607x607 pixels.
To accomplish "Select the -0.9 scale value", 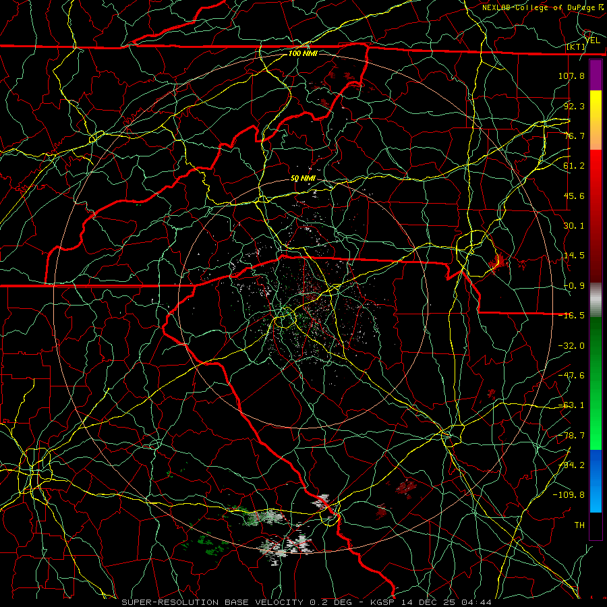I will [574, 286].
